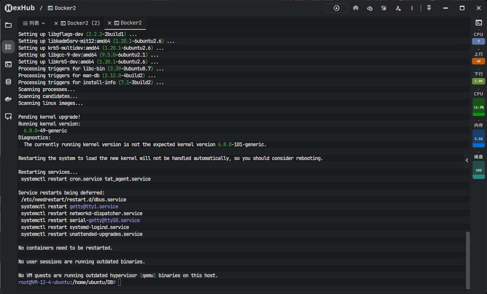487x294 pixels.
Task: Collapse the right monitoring panel chevron
Action: tap(467, 160)
